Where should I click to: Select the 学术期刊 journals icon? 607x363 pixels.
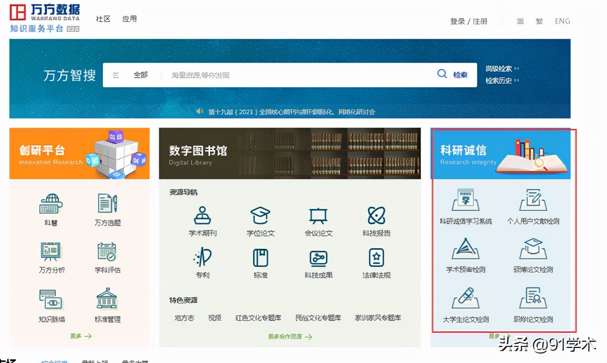pyautogui.click(x=202, y=223)
